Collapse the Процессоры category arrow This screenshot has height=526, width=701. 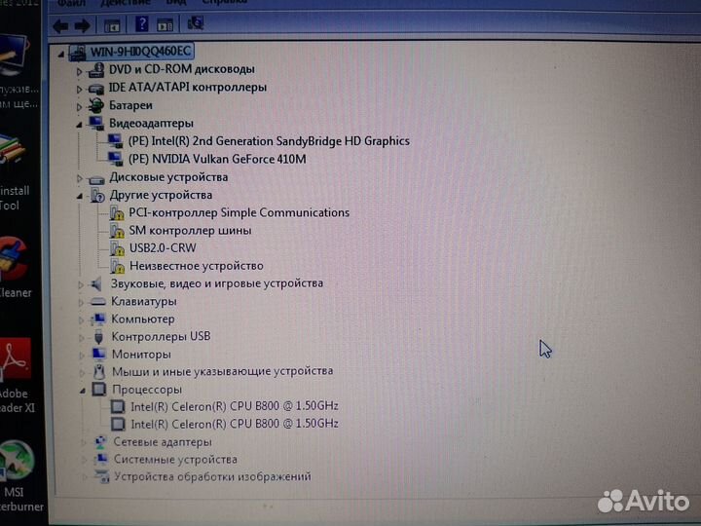pos(82,391)
